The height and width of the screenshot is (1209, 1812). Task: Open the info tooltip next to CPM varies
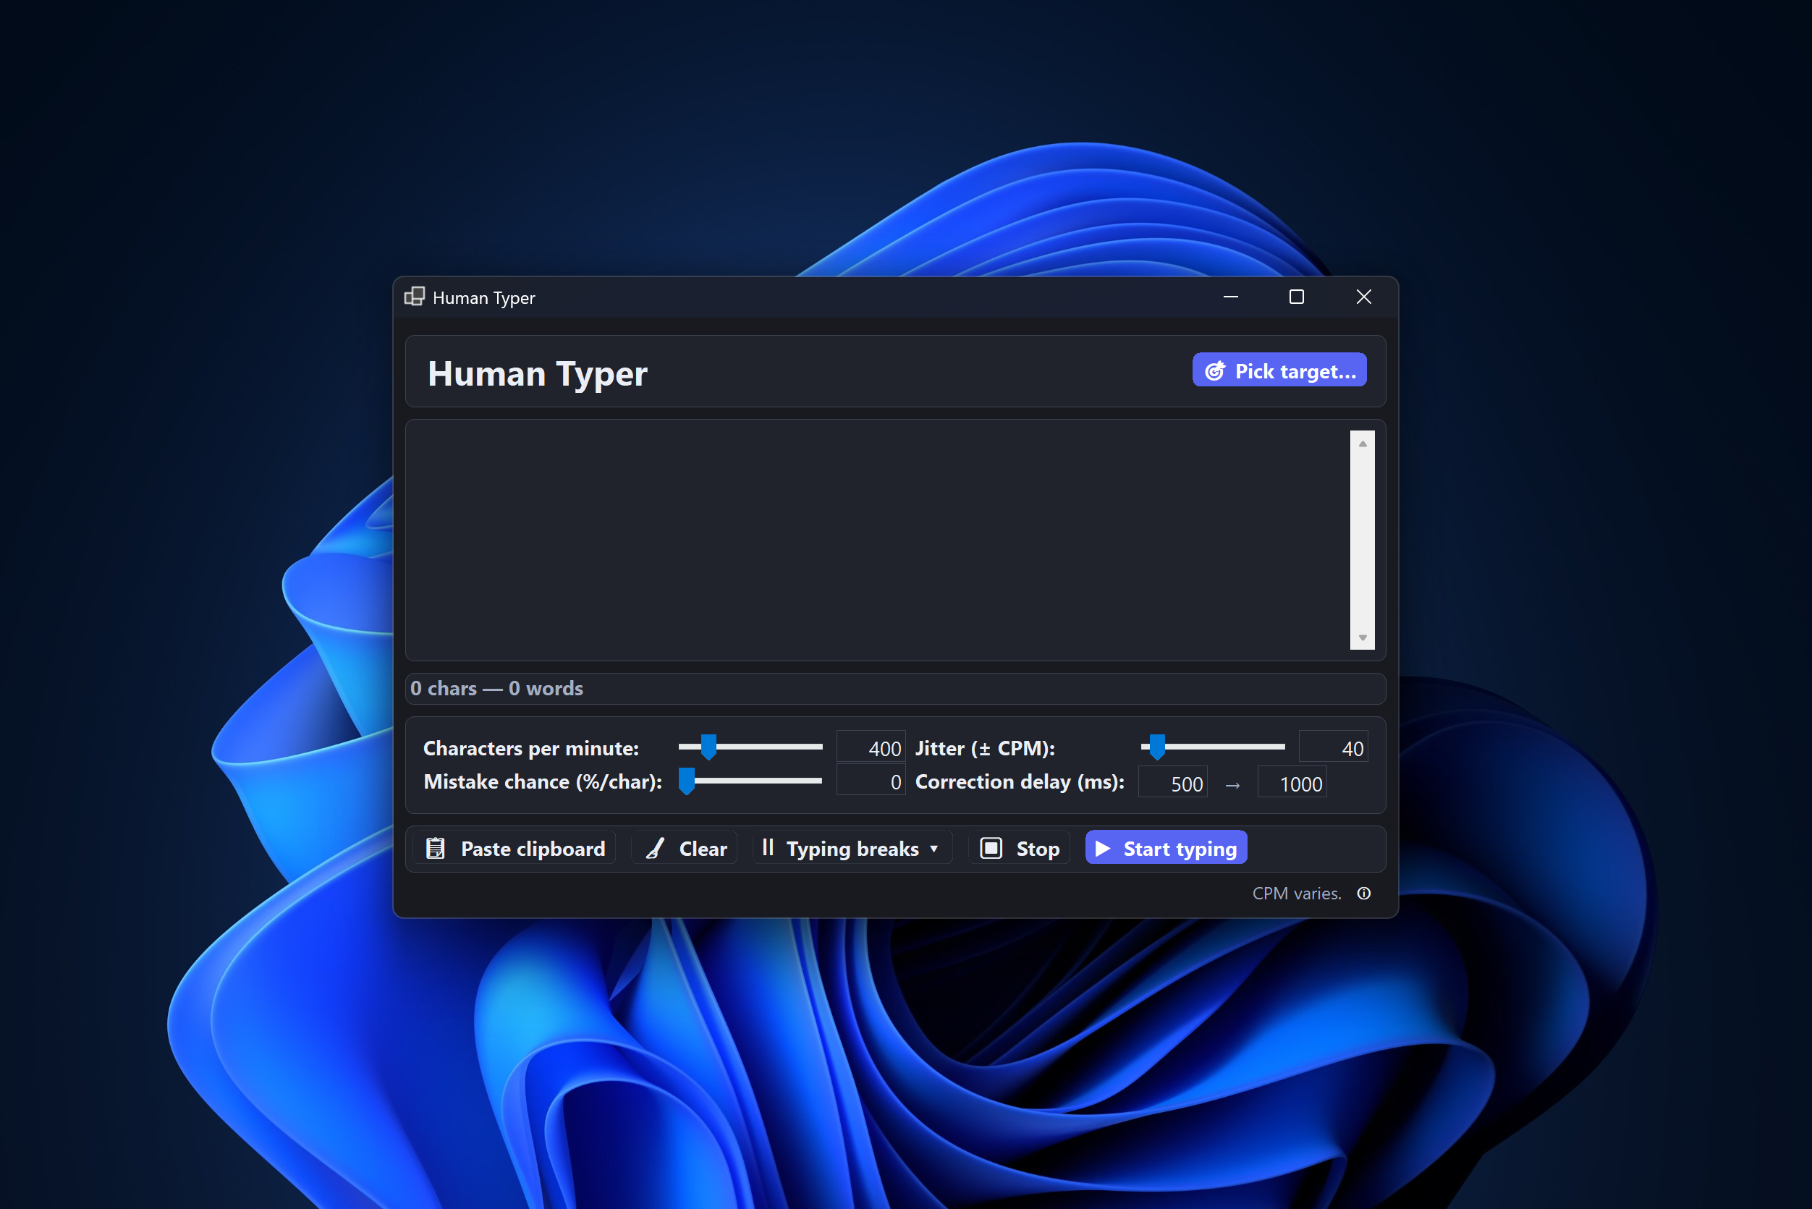pyautogui.click(x=1364, y=893)
